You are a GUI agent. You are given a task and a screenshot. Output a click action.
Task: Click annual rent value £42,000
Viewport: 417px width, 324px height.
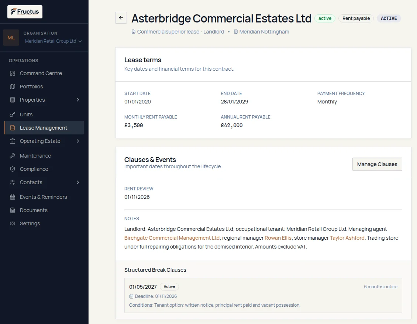(x=232, y=125)
